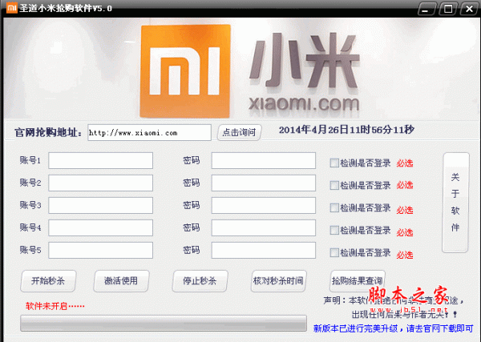Focus the 账号4 input field
Screen dimensions: 481x342
coord(101,227)
